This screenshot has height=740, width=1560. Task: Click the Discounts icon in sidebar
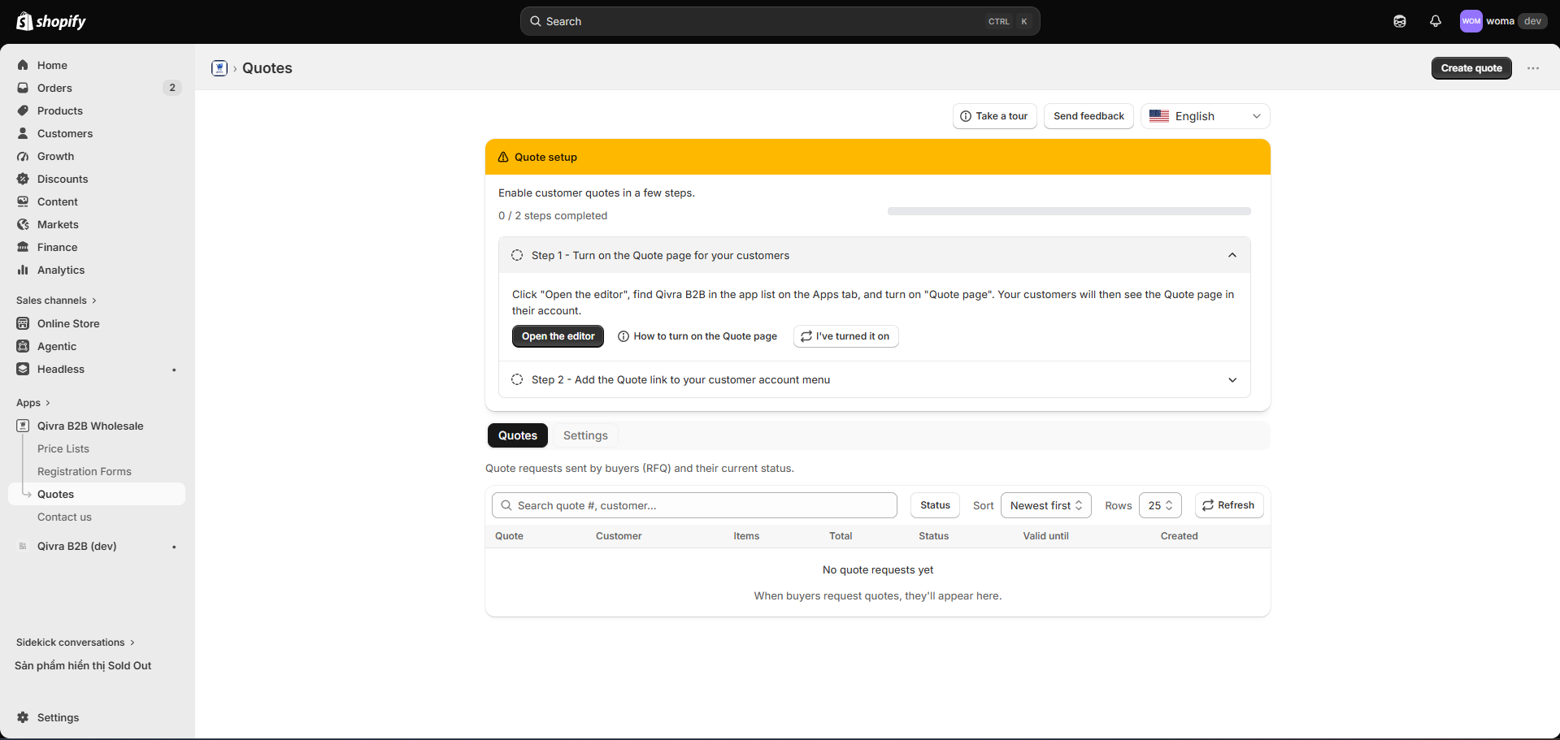[23, 179]
